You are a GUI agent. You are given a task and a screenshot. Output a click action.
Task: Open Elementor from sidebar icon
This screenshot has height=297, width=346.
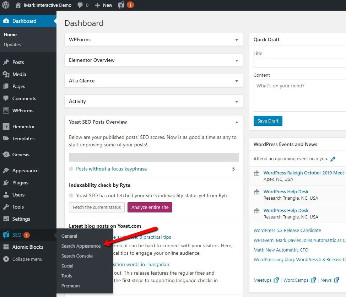6,126
